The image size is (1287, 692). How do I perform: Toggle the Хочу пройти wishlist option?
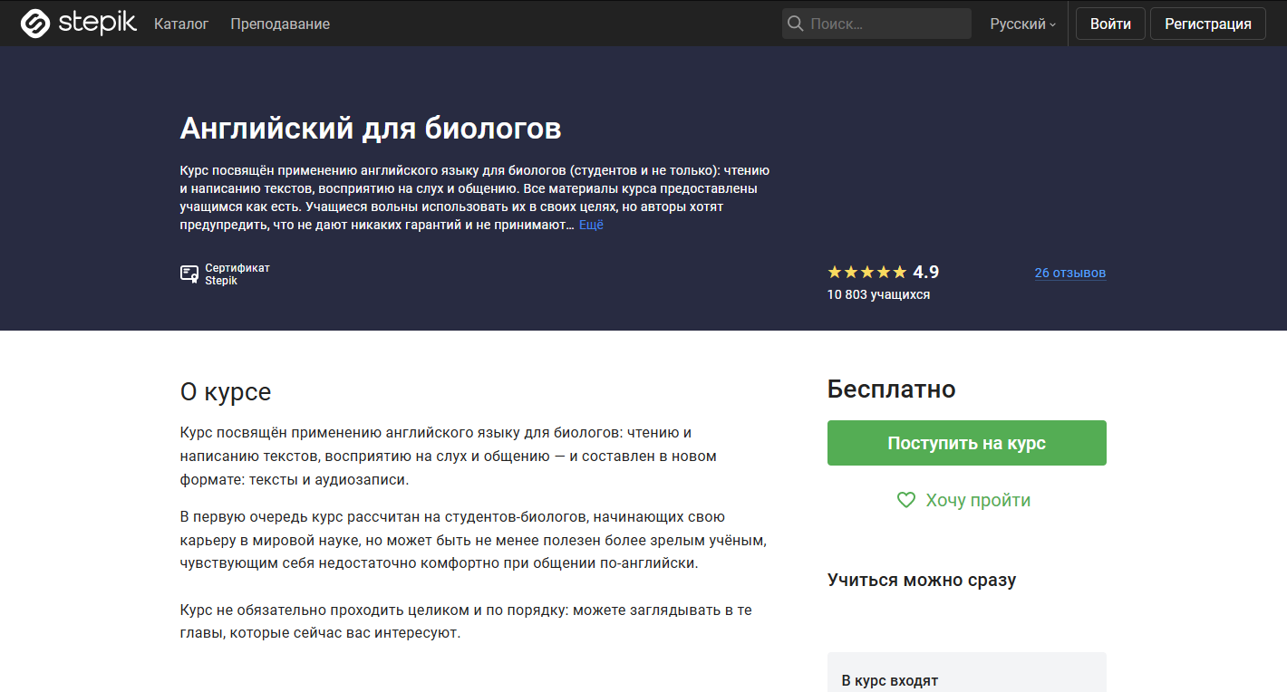click(964, 499)
